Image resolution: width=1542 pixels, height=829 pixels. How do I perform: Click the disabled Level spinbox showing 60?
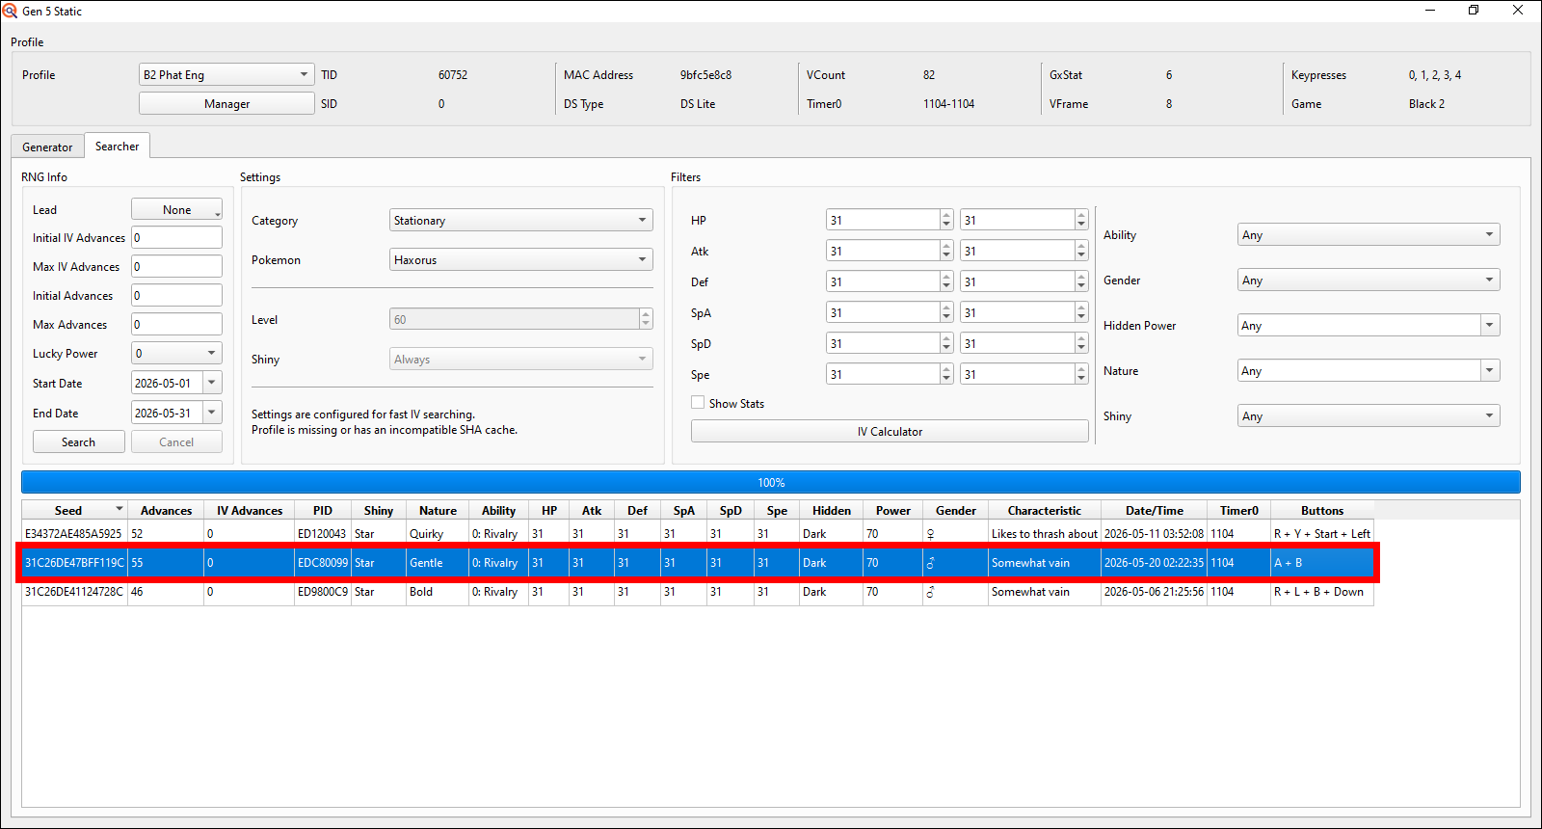click(x=520, y=319)
